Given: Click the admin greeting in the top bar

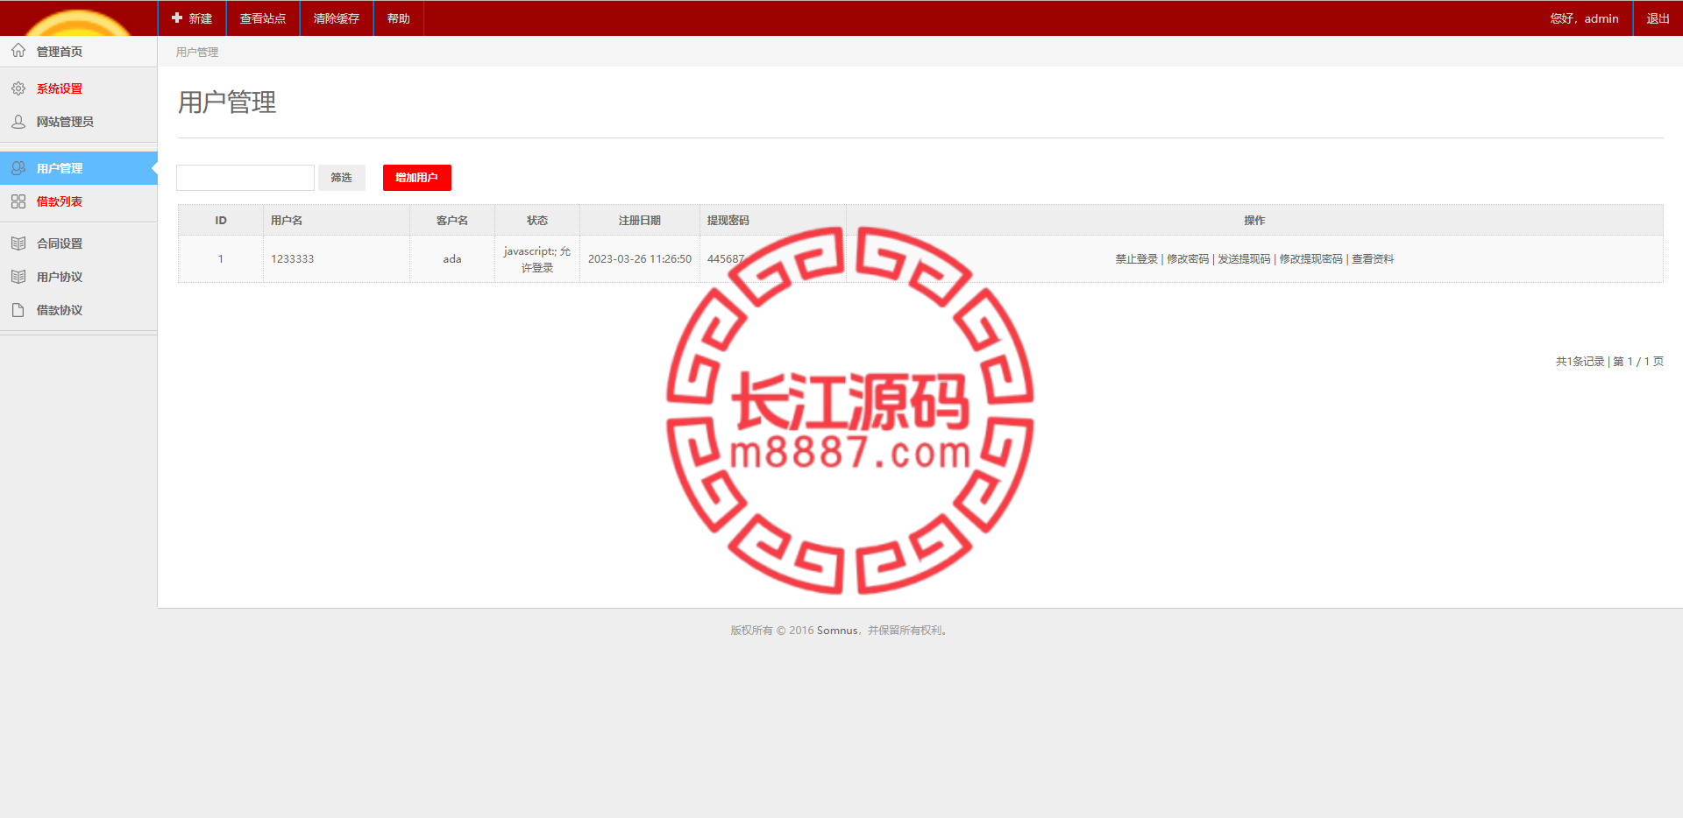Looking at the screenshot, I should tap(1584, 18).
